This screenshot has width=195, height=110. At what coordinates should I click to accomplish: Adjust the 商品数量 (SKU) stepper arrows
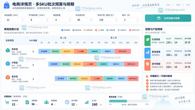(22, 20)
